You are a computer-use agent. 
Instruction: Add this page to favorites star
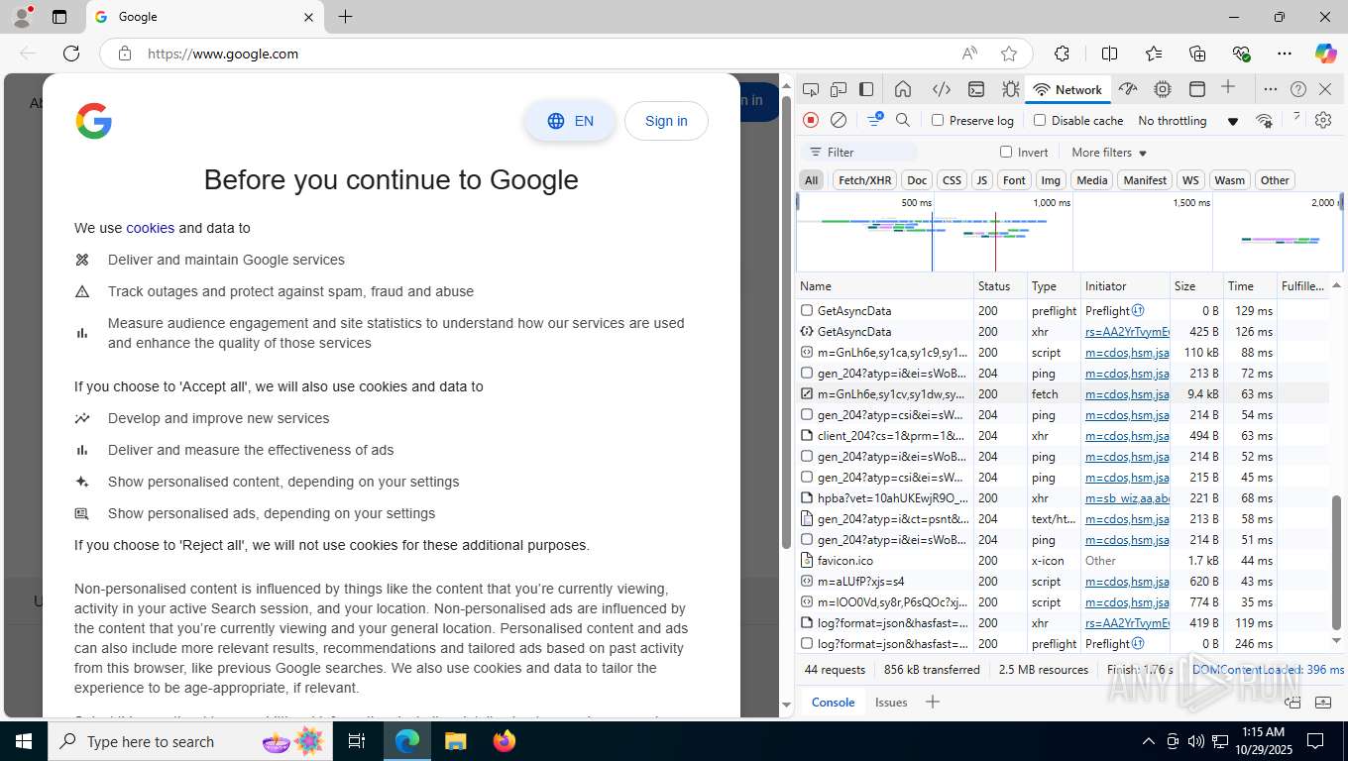pyautogui.click(x=1009, y=54)
